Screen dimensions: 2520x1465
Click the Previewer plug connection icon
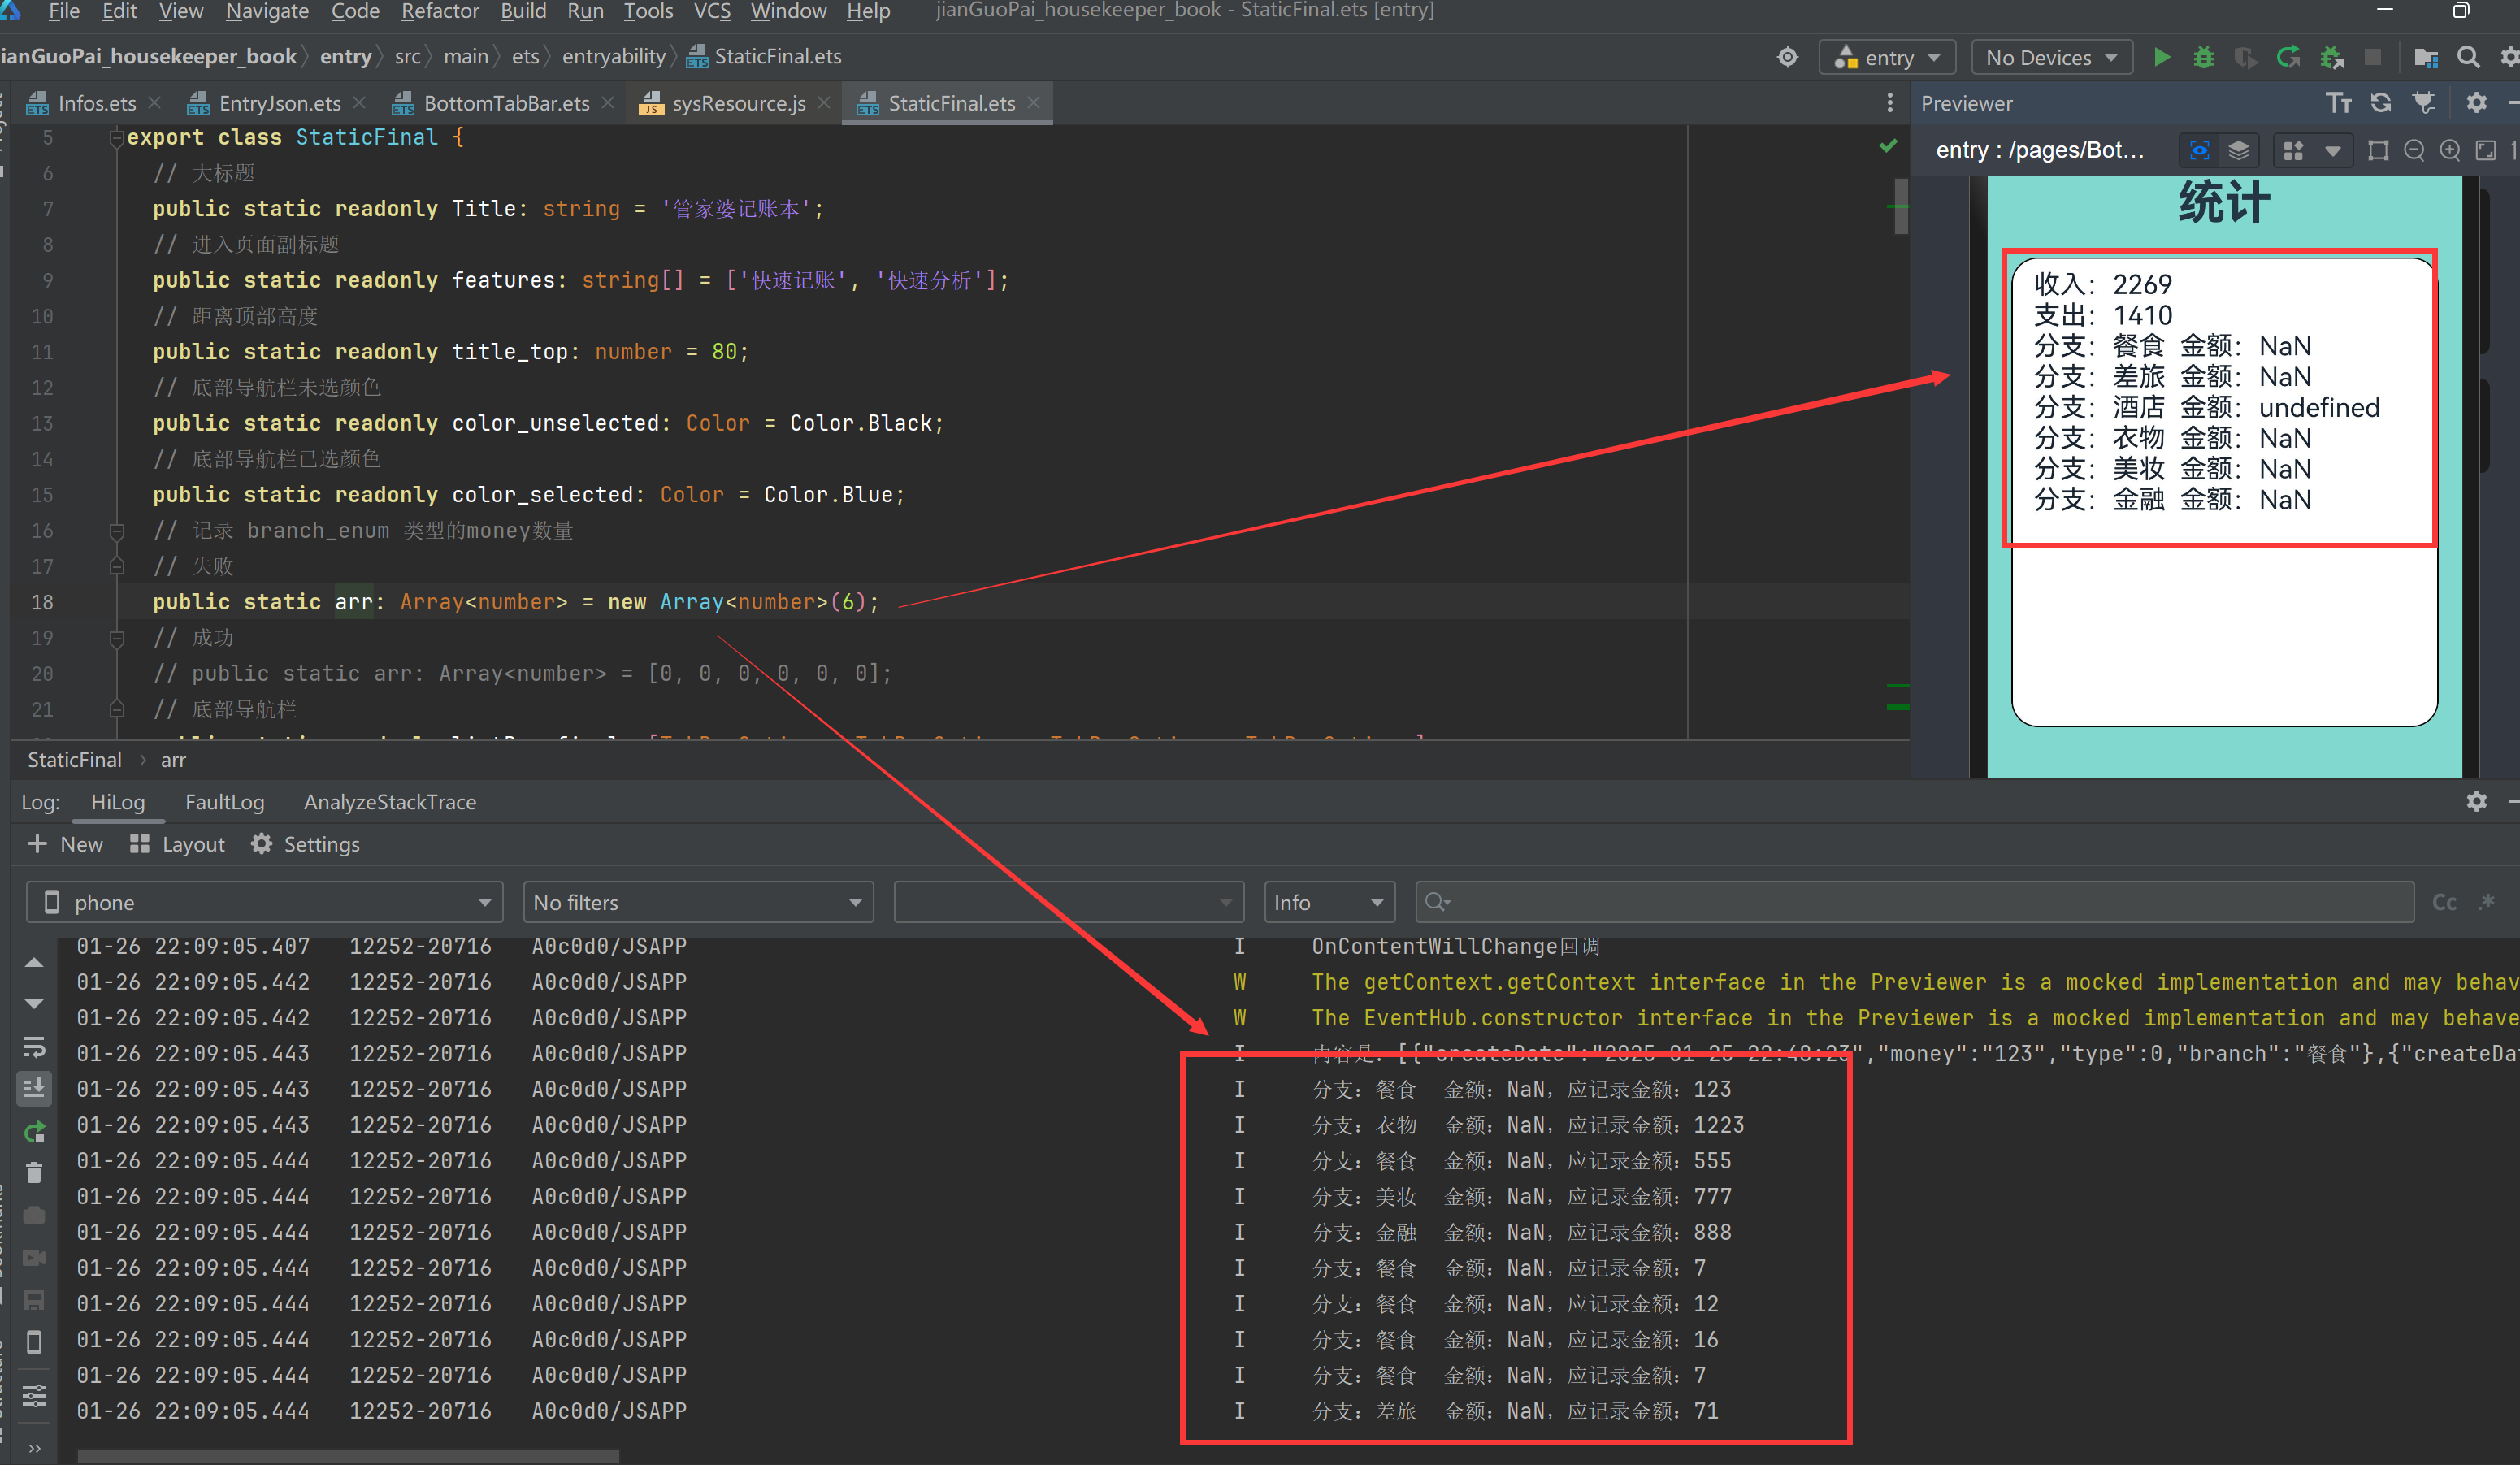pyautogui.click(x=2424, y=103)
